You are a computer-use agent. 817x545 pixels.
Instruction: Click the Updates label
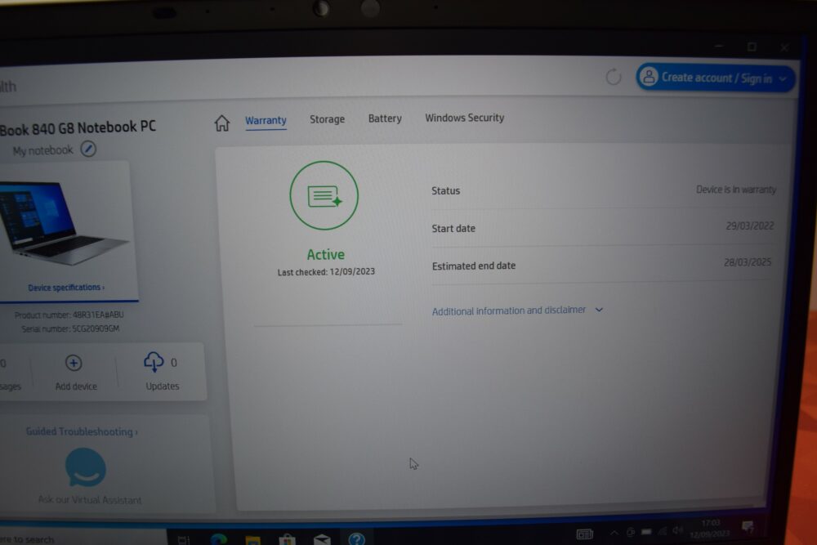[163, 386]
